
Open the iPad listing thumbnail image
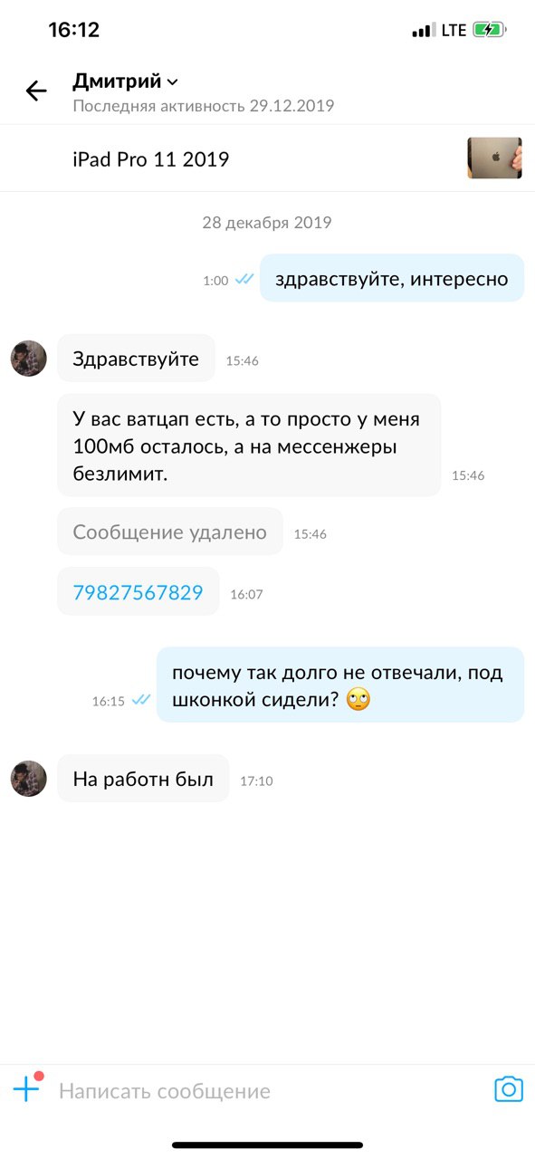494,158
